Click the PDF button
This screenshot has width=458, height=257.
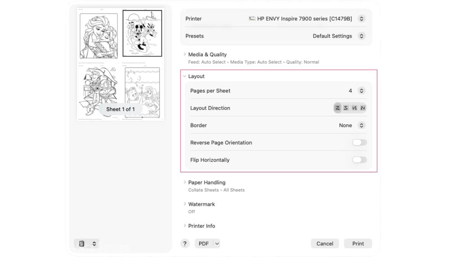[x=204, y=244]
